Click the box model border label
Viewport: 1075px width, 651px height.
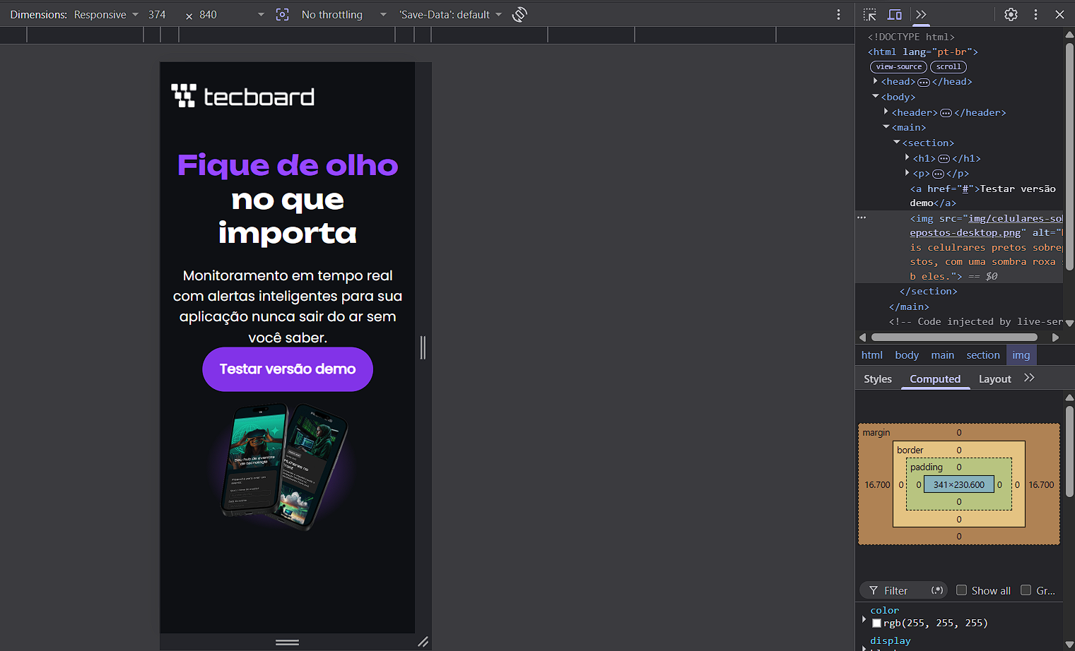(x=910, y=450)
